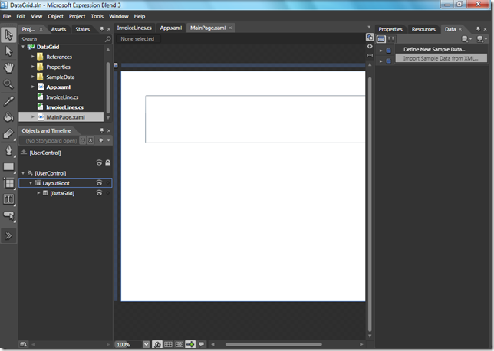494x351 pixels.
Task: Open the 100% zoom dropdown
Action: tap(146, 344)
